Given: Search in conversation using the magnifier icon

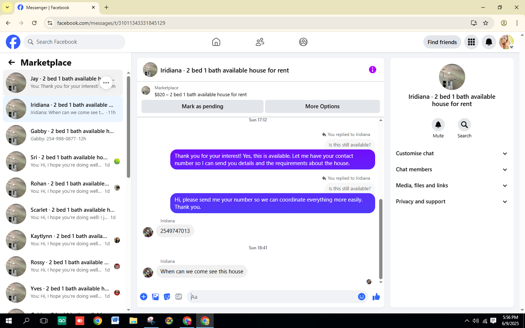Looking at the screenshot, I should tap(464, 125).
